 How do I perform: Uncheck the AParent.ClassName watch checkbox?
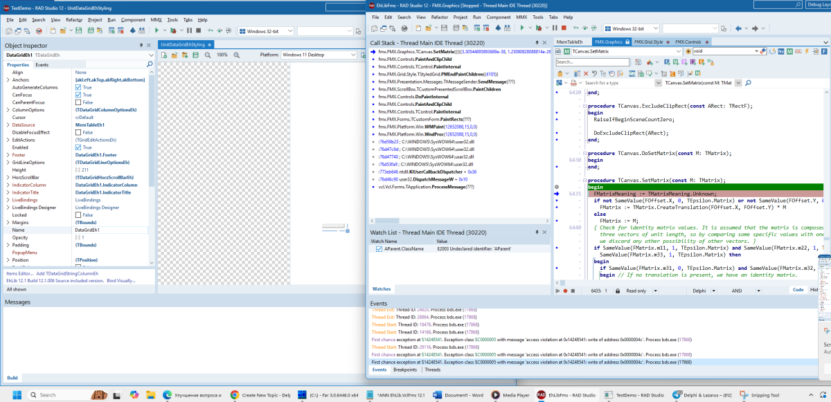[x=378, y=248]
